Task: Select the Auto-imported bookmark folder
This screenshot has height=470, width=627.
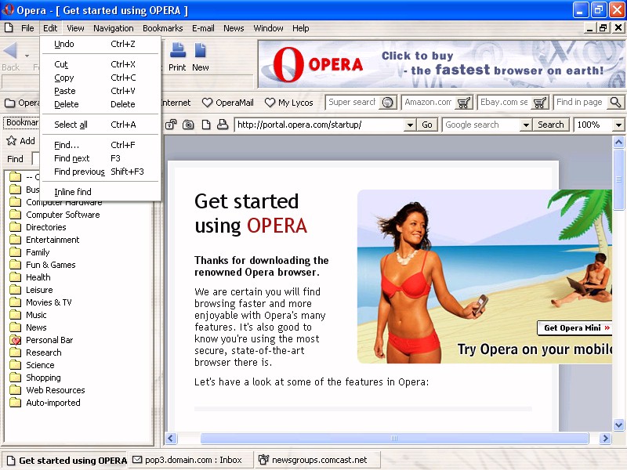Action: pyautogui.click(x=53, y=403)
